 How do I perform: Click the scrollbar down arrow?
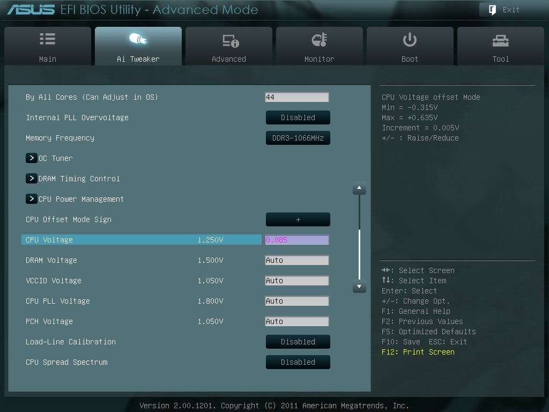(x=359, y=286)
